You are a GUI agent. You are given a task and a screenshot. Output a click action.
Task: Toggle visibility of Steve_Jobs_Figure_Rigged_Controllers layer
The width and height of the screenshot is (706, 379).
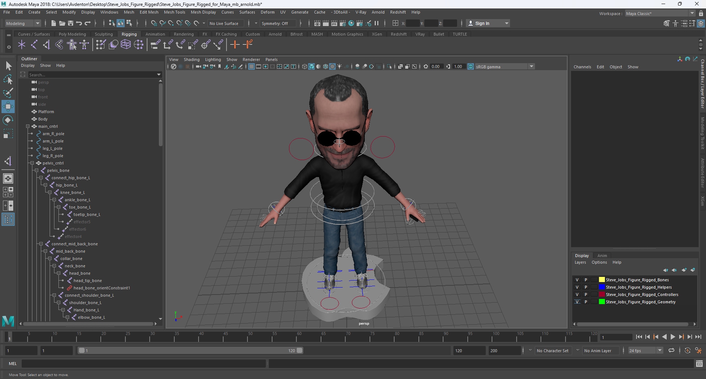[x=577, y=295]
